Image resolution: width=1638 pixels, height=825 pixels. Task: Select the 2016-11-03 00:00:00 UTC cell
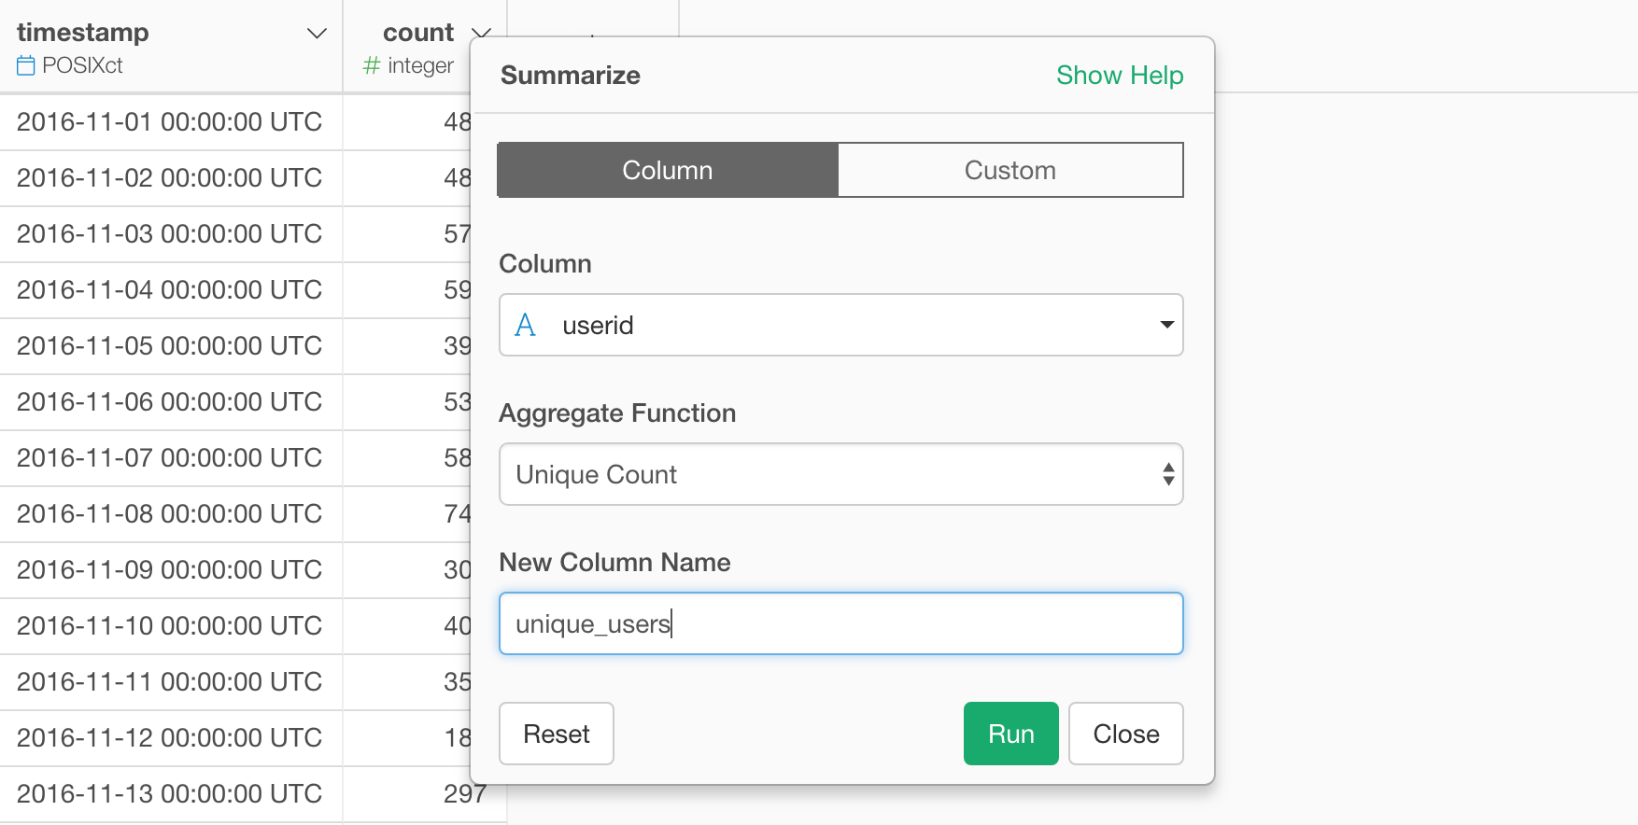[170, 234]
